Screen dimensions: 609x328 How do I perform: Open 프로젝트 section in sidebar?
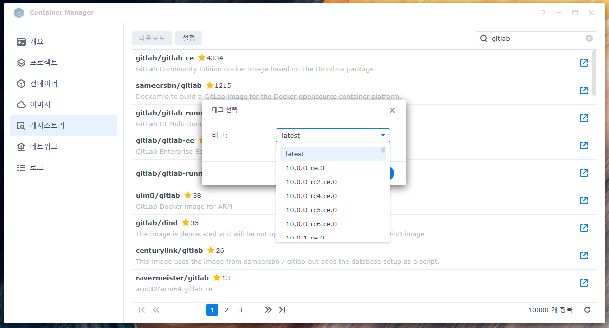pyautogui.click(x=63, y=63)
